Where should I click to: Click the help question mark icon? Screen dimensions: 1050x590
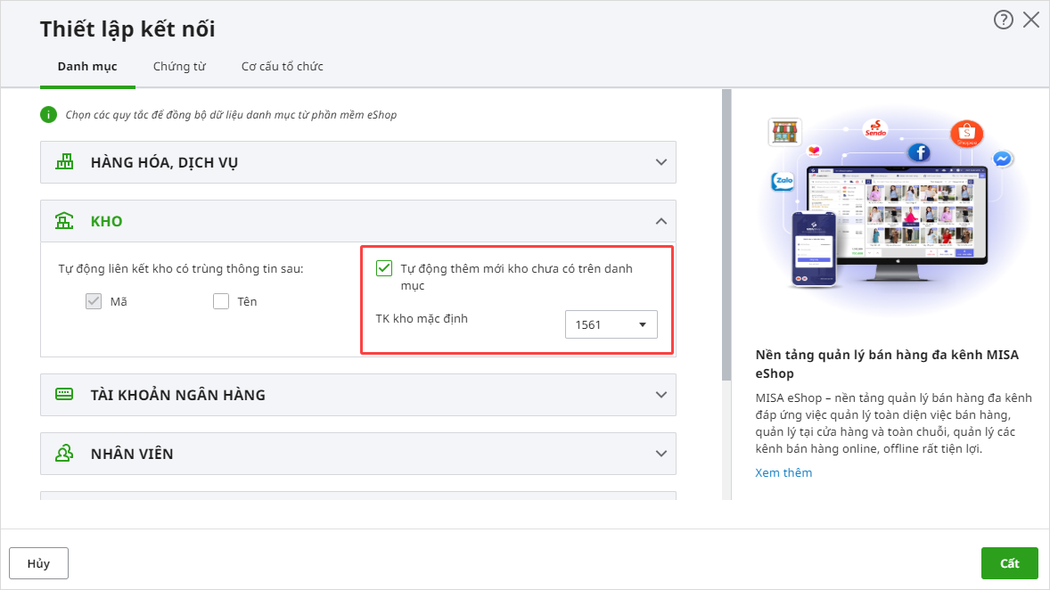pyautogui.click(x=1004, y=20)
